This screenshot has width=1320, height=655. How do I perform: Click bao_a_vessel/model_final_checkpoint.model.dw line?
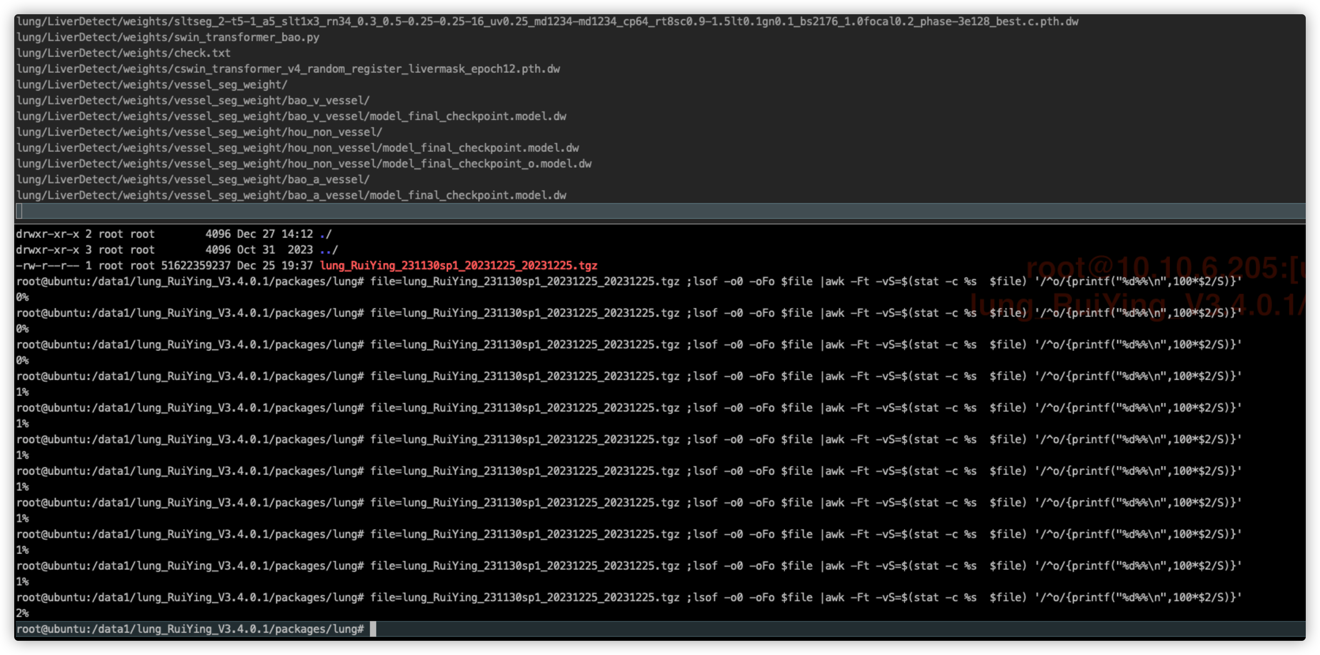291,196
